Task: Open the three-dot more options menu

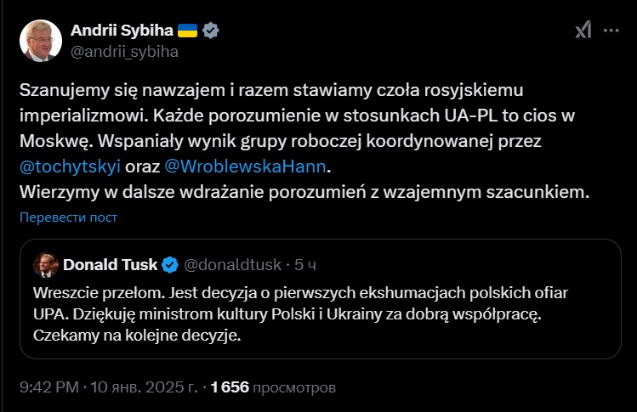Action: (611, 31)
